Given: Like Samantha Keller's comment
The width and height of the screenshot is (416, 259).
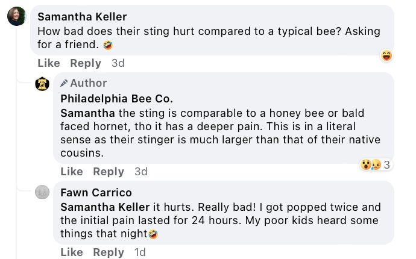Looking at the screenshot, I should point(49,63).
